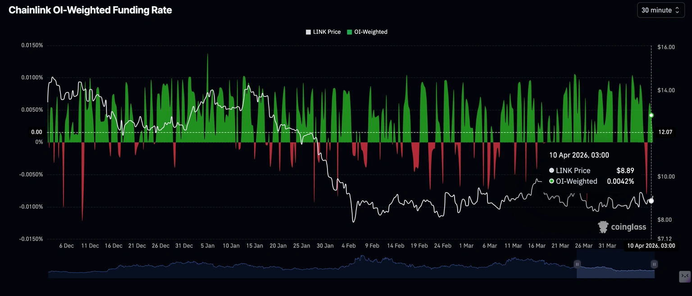Click the green dot in the tooltip

coord(552,182)
